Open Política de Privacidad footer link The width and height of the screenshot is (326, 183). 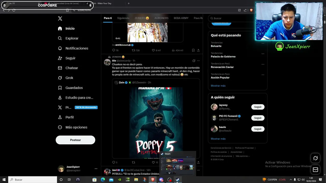[x=244, y=148]
